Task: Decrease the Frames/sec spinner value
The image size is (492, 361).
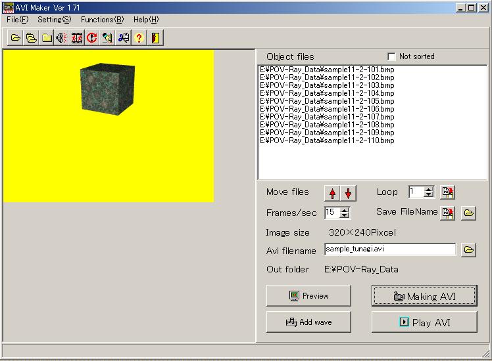Action: 345,215
